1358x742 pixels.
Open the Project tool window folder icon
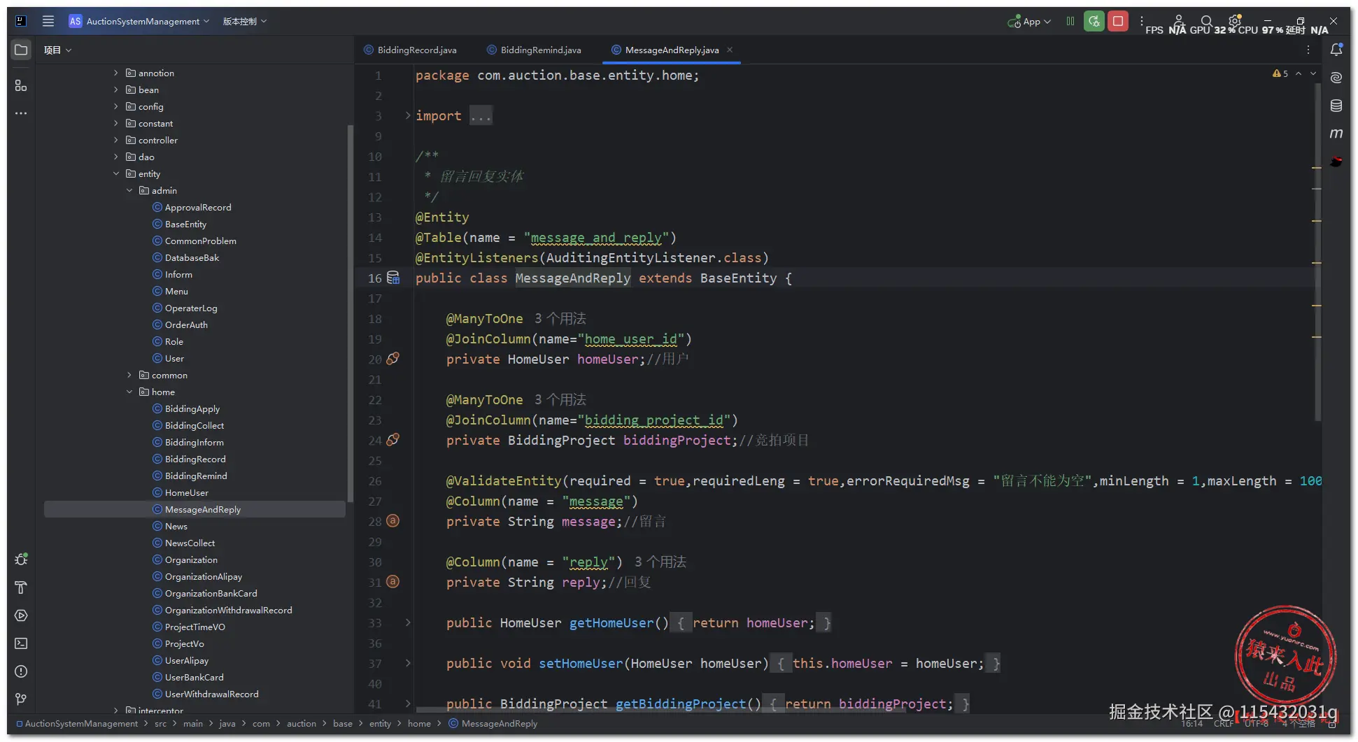pos(21,50)
